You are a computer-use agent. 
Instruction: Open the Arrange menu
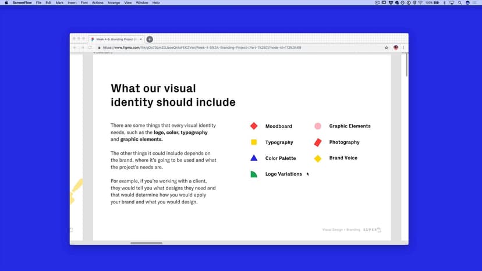[114, 3]
